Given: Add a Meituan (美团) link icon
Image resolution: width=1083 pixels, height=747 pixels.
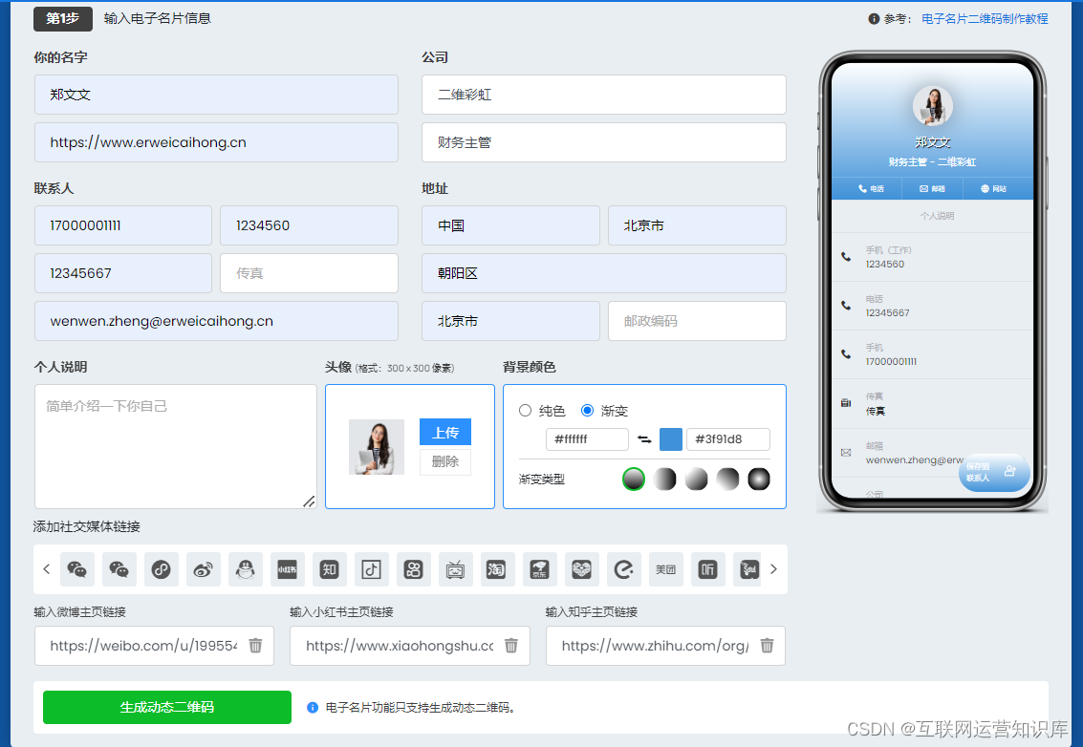Looking at the screenshot, I should pos(666,569).
